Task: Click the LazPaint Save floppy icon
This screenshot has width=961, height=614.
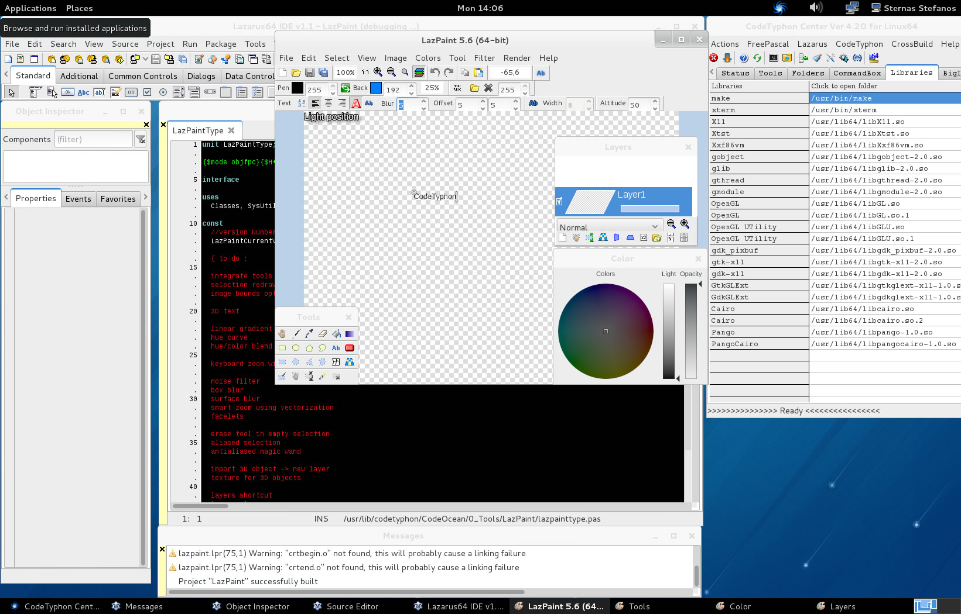Action: pyautogui.click(x=310, y=73)
